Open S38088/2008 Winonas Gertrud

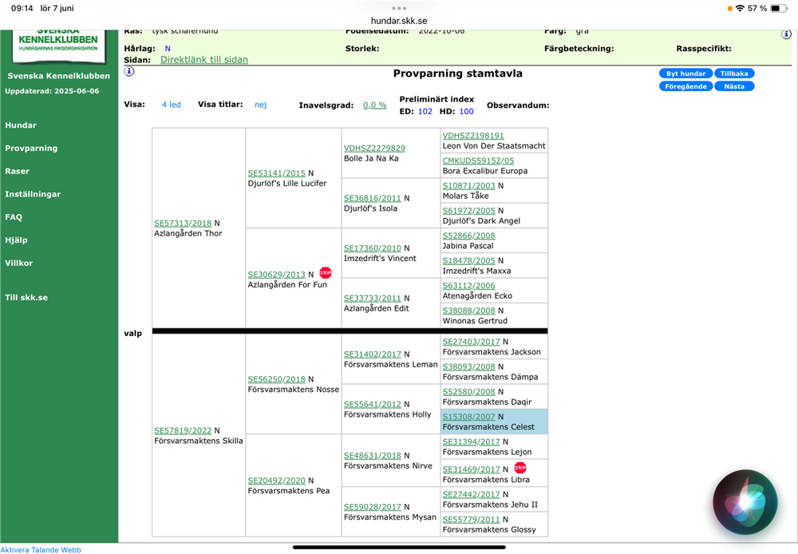point(468,311)
